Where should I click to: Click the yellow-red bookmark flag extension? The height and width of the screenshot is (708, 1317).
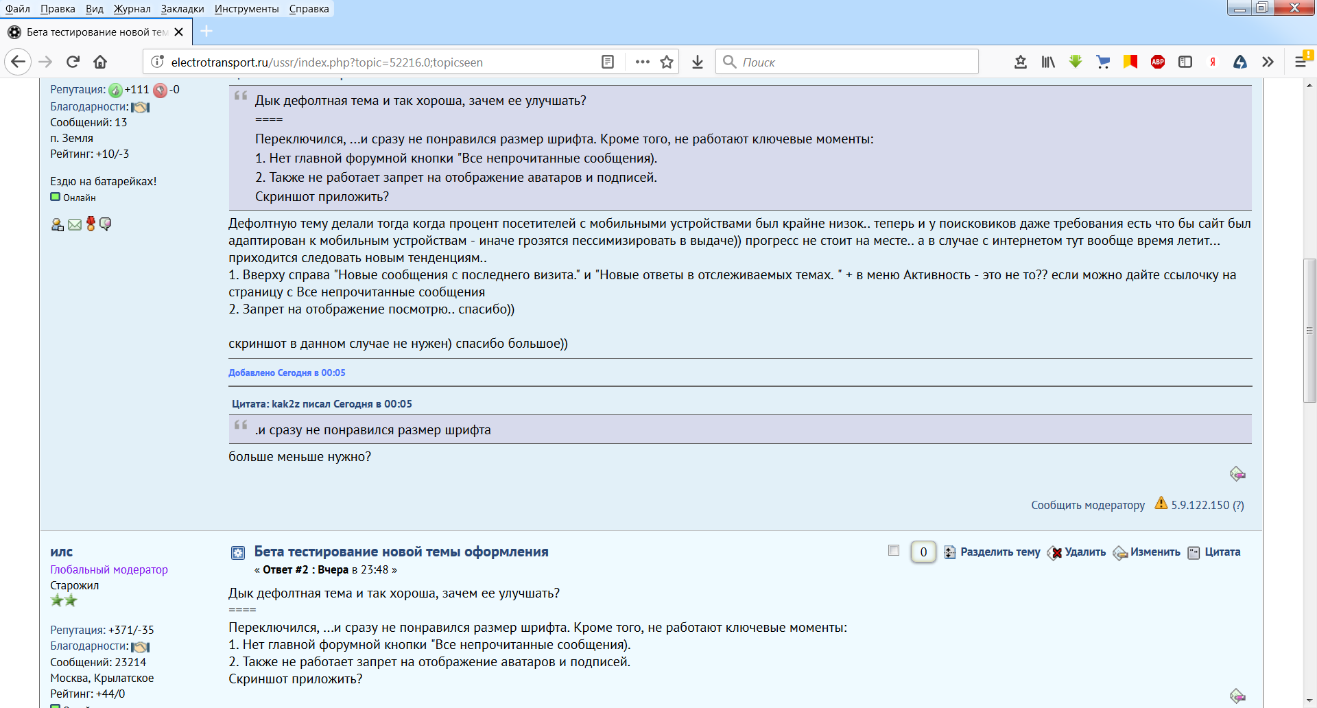pos(1130,62)
